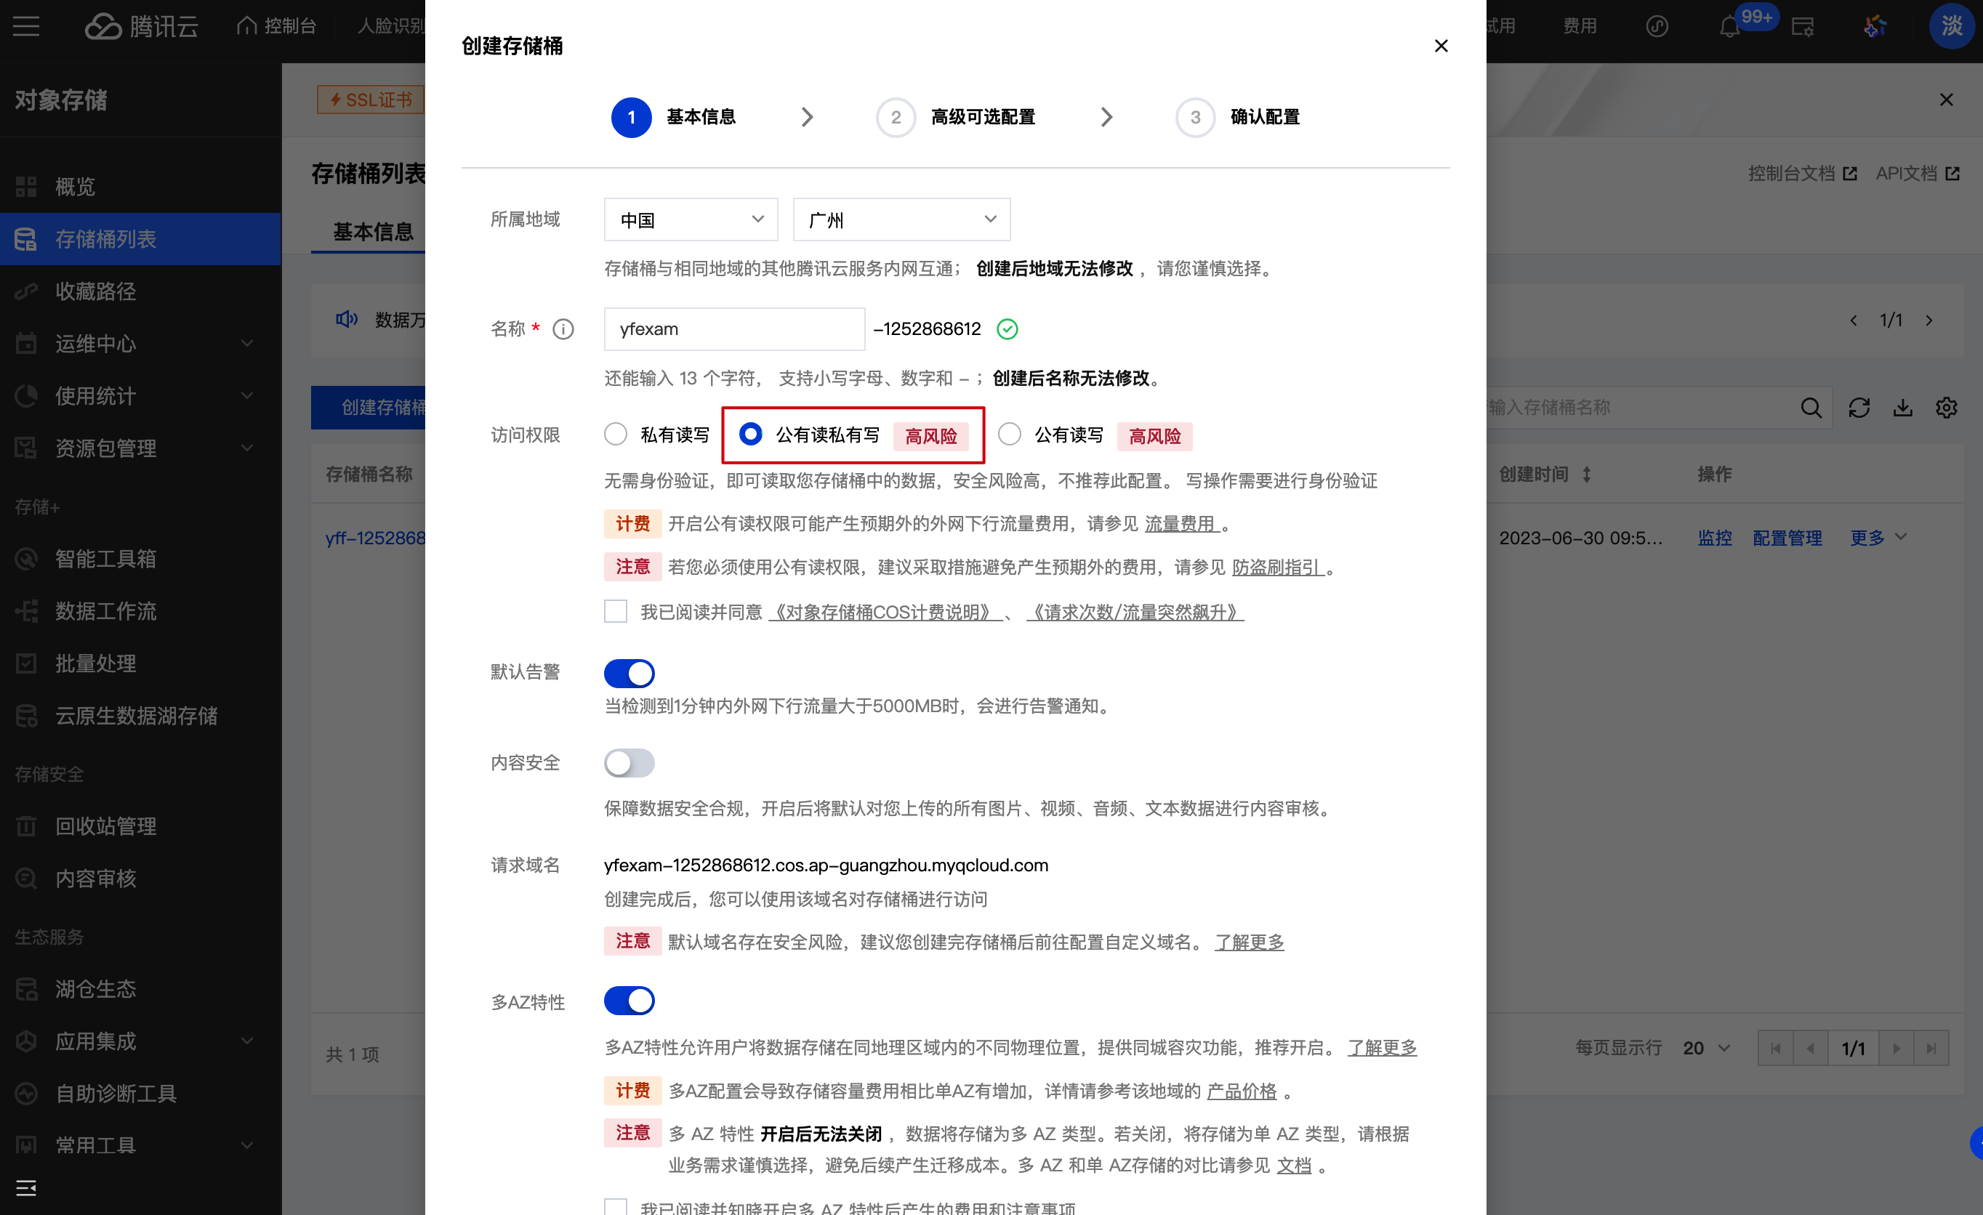
Task: Turn off the 多AZ特性 toggle
Action: coord(630,1001)
